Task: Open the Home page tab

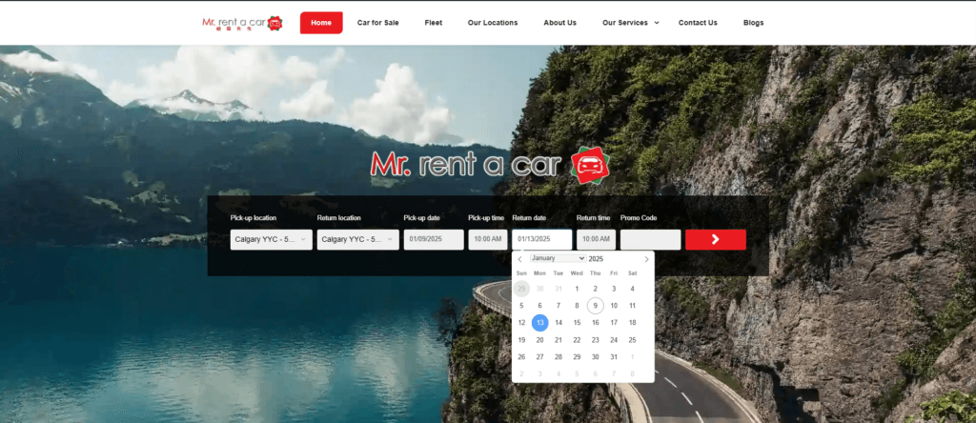Action: [321, 23]
